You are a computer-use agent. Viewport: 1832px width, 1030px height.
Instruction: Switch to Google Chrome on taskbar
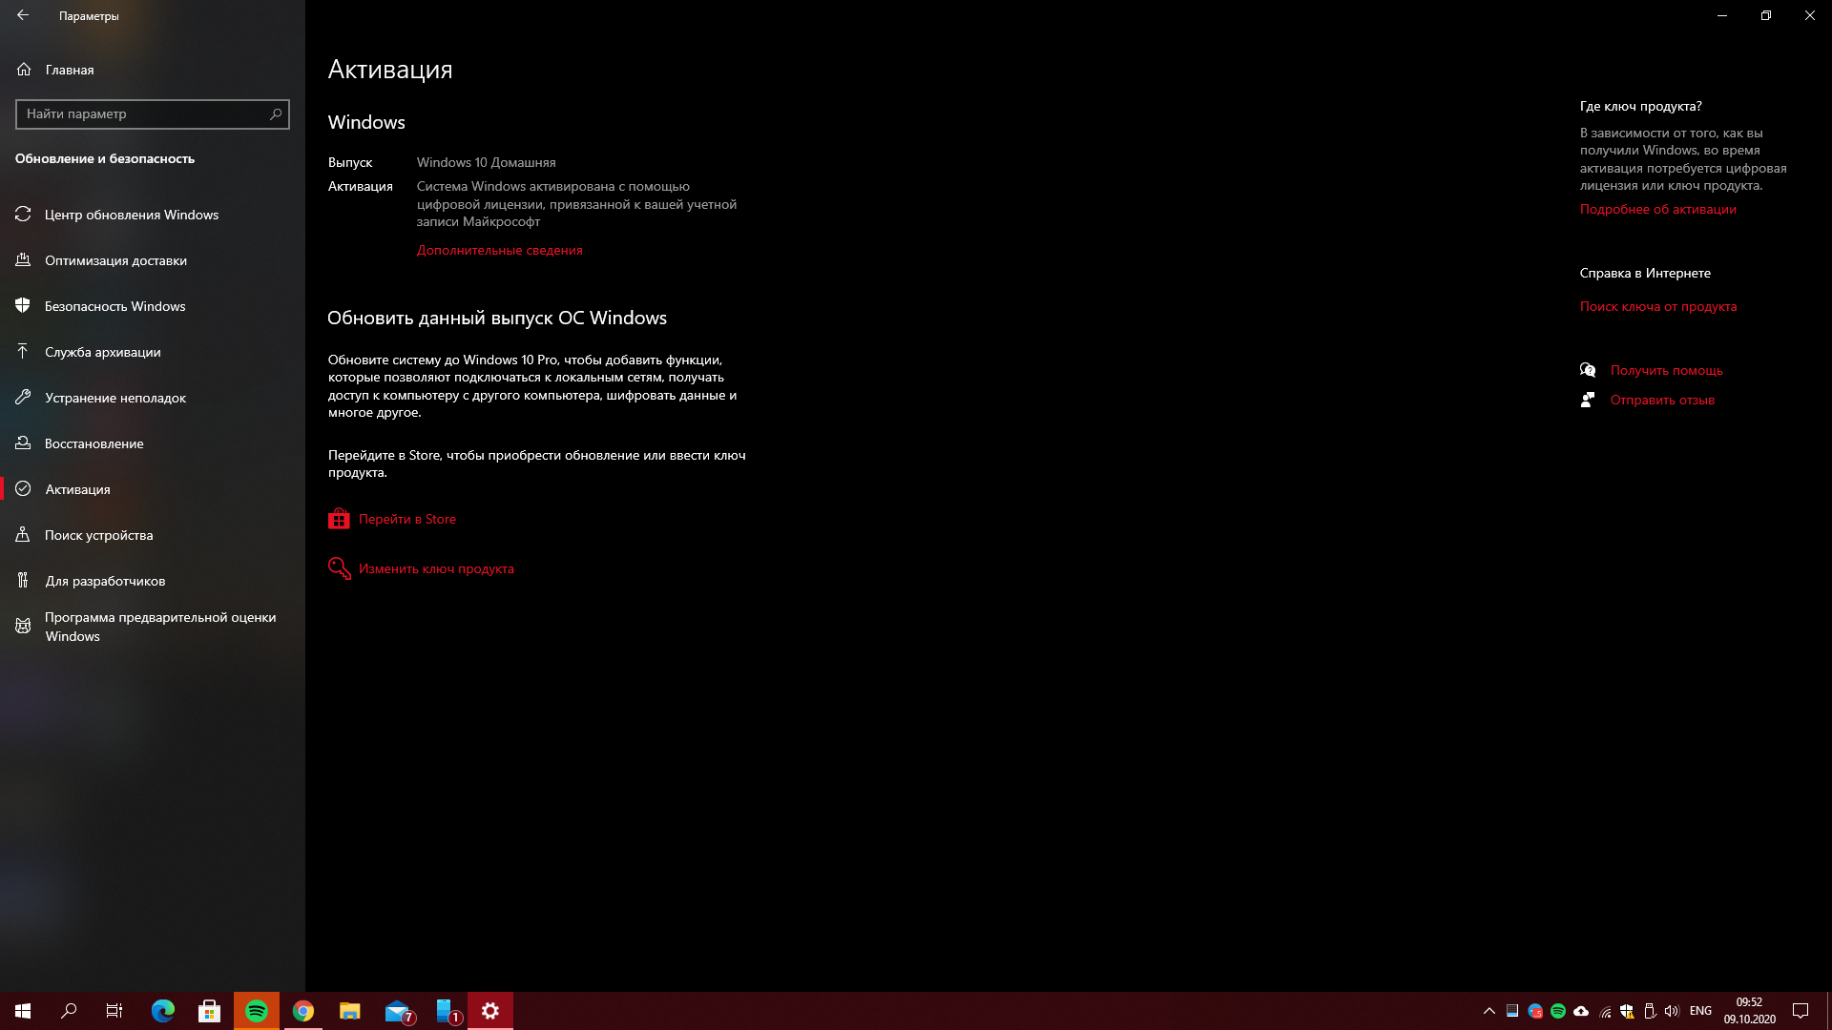303,1011
